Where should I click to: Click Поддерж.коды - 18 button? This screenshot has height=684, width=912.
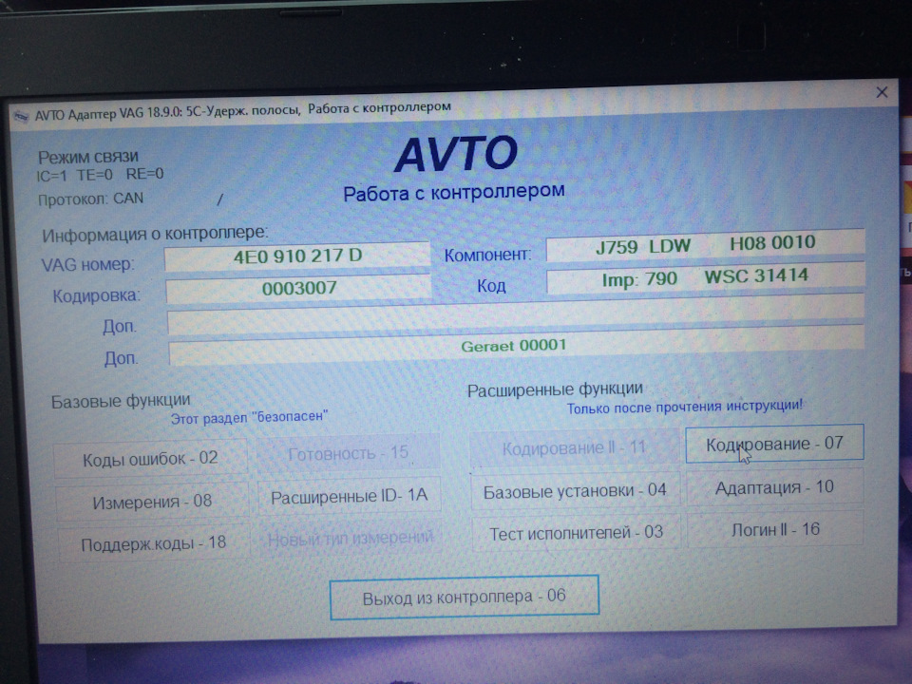pyautogui.click(x=154, y=543)
